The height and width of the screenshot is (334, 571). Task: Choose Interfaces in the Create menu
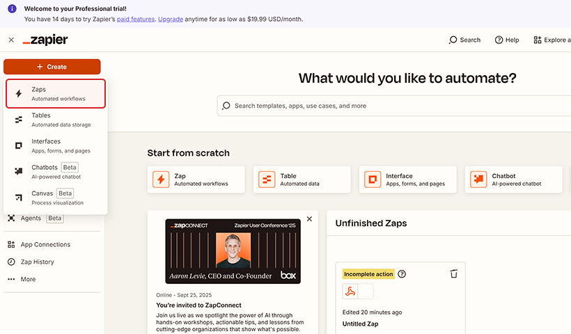click(x=56, y=145)
